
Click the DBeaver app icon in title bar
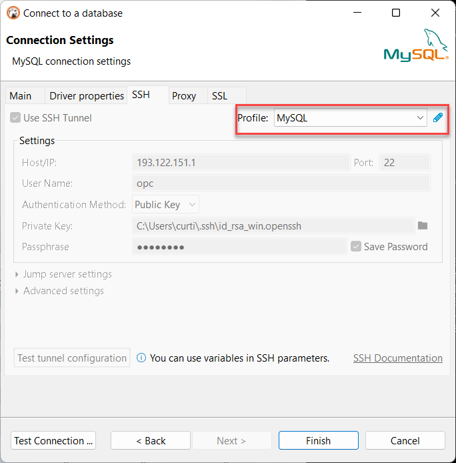[13, 13]
